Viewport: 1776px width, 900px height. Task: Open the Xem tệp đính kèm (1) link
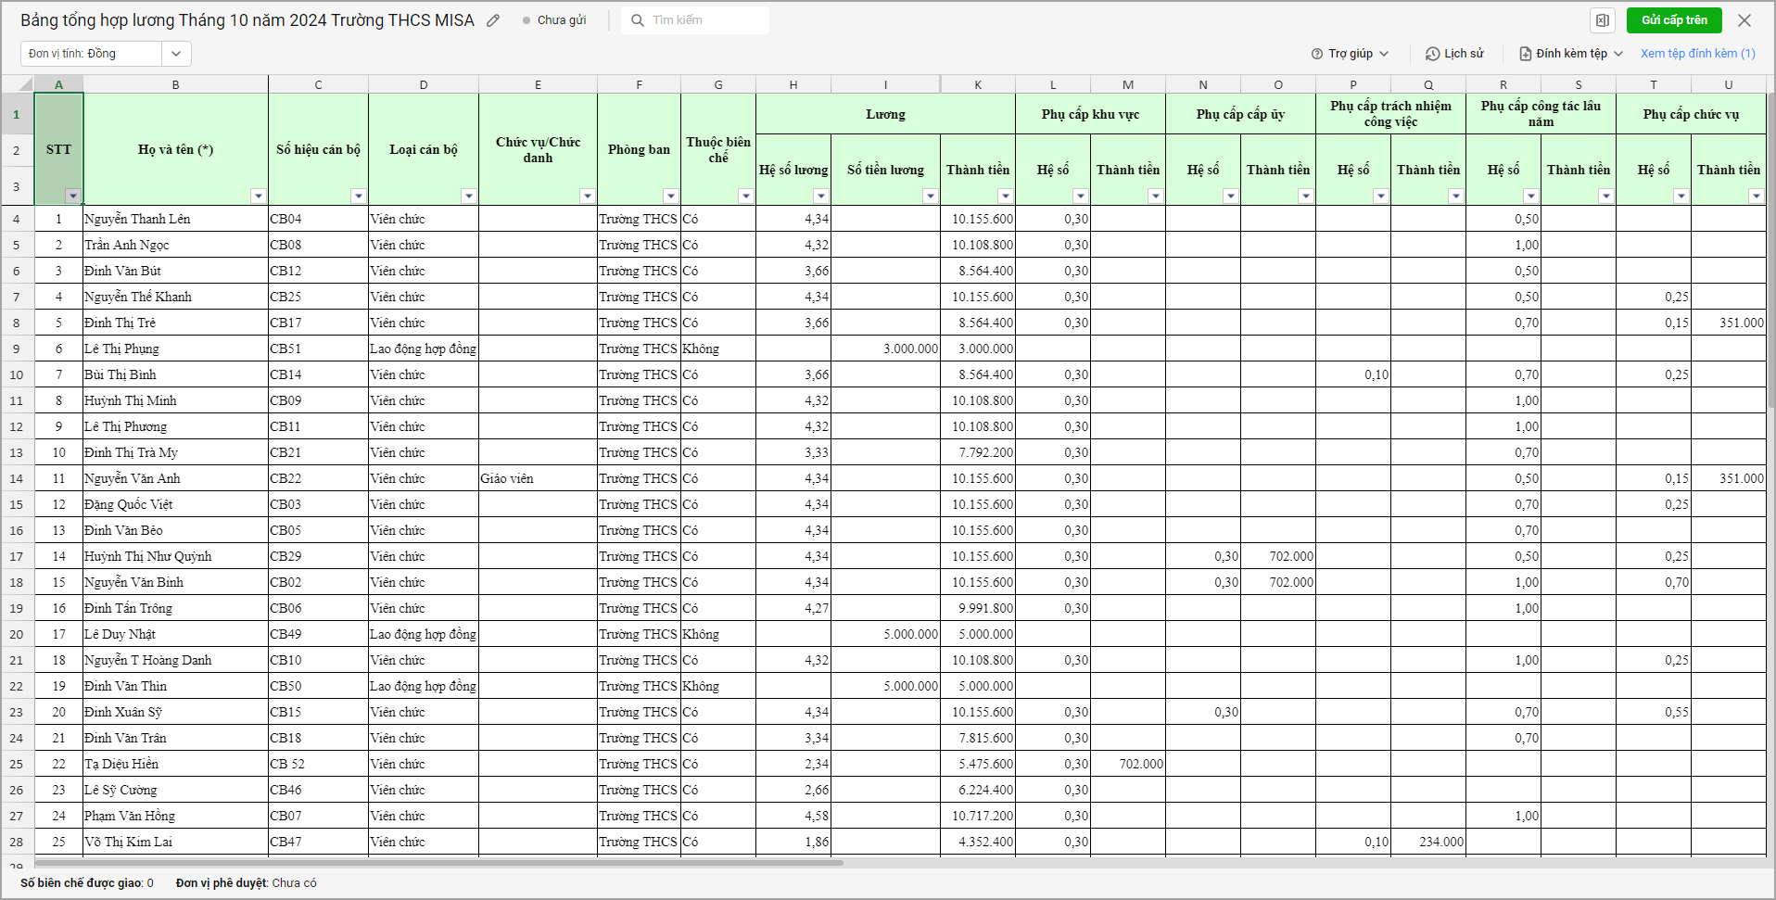tap(1697, 54)
